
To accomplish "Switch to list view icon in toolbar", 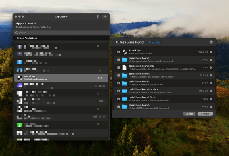I will pyautogui.click(x=105, y=17).
